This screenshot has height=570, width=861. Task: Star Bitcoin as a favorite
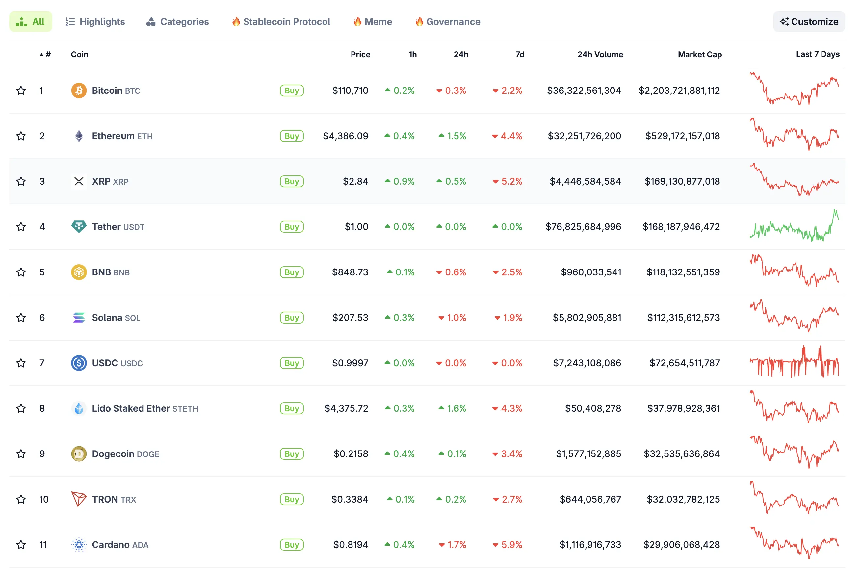pyautogui.click(x=21, y=91)
